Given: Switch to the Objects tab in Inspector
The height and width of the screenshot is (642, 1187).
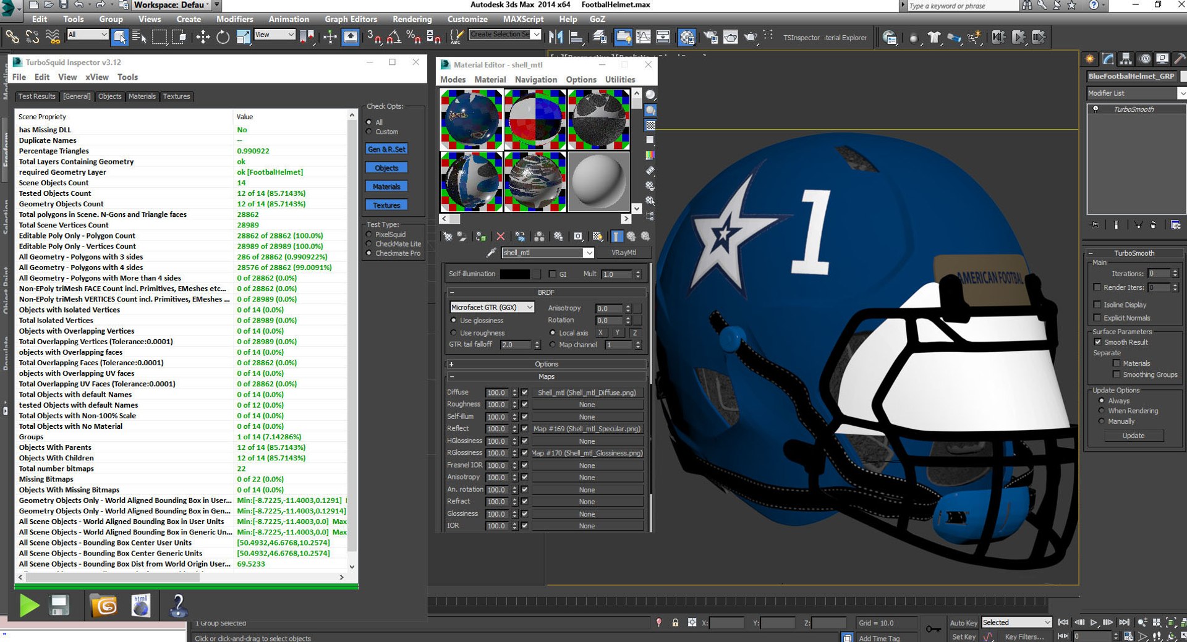Looking at the screenshot, I should (109, 96).
